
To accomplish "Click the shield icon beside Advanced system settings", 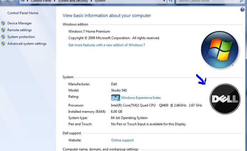I will [3, 44].
